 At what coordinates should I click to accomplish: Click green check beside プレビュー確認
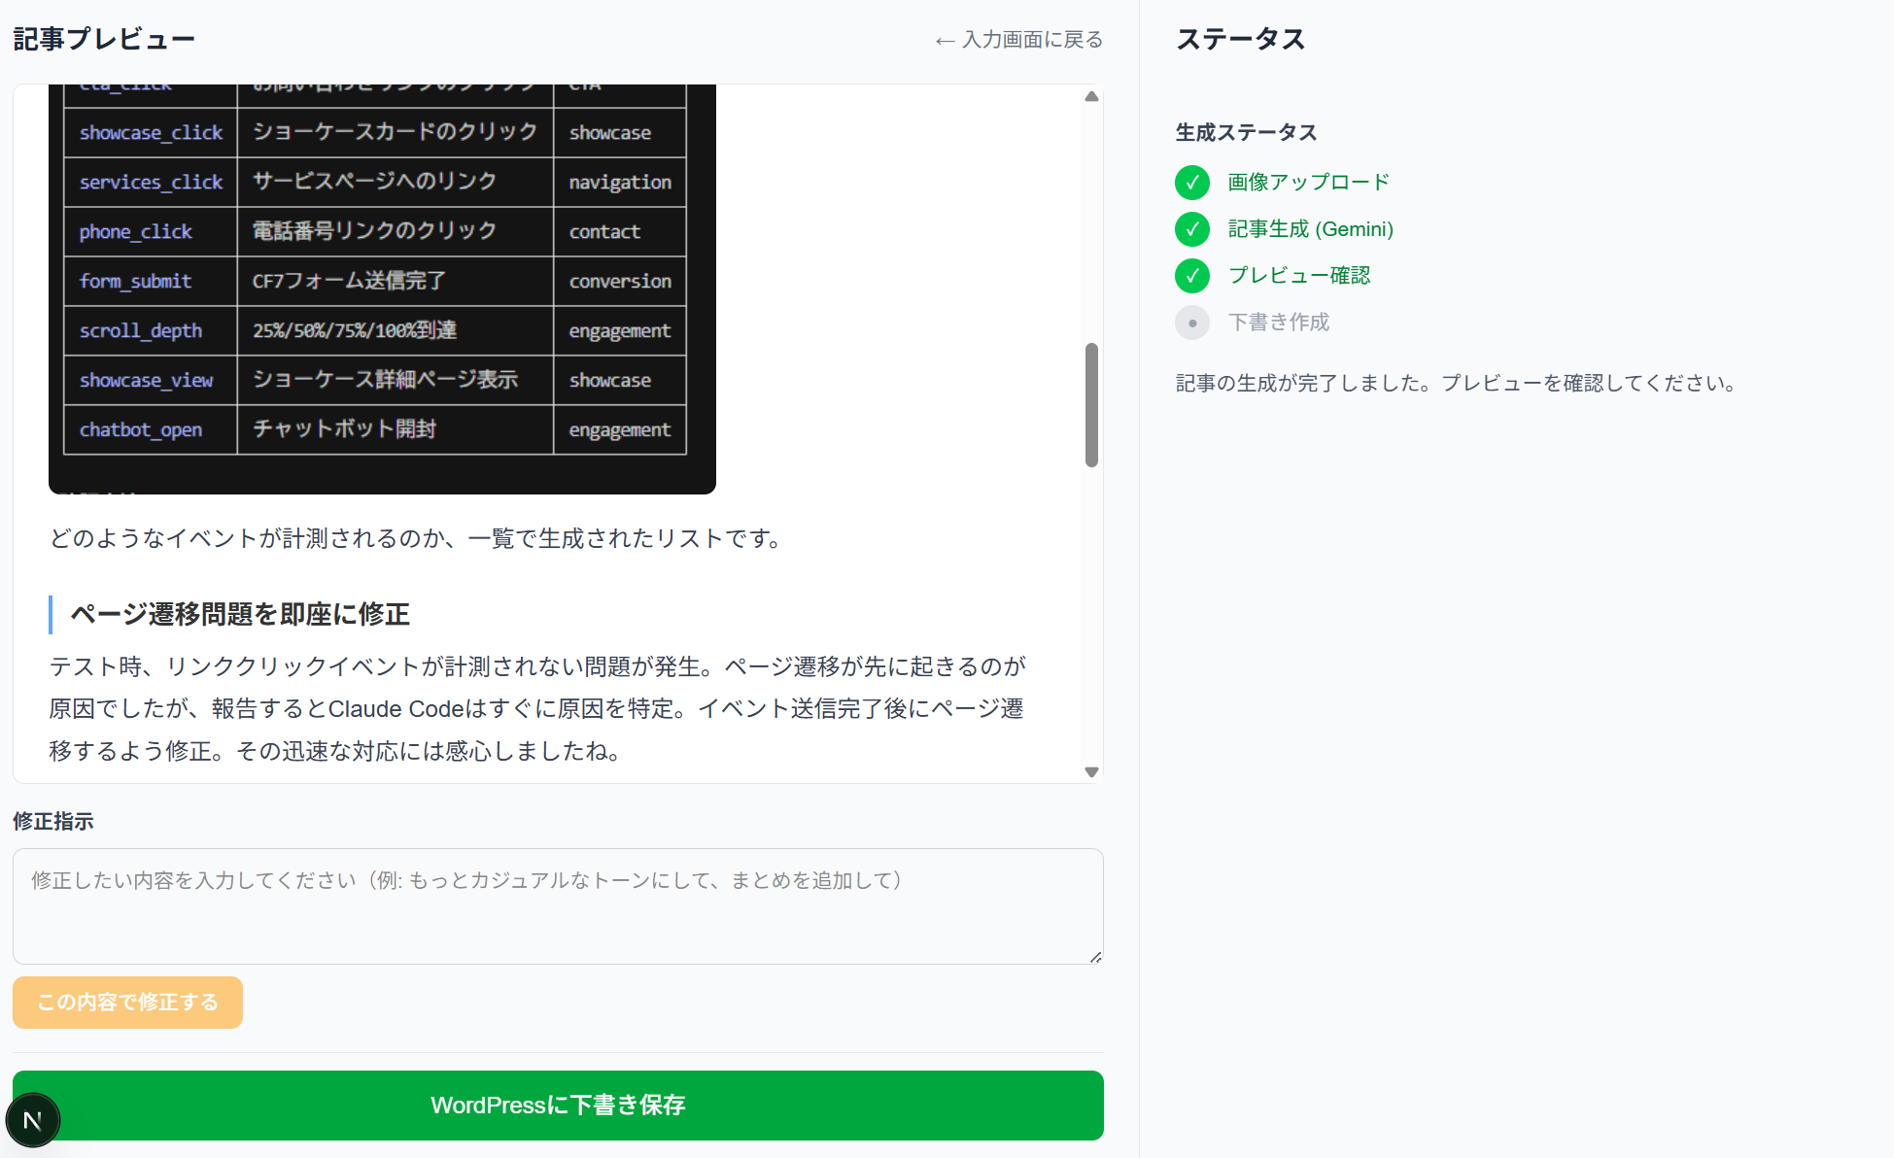pos(1191,276)
